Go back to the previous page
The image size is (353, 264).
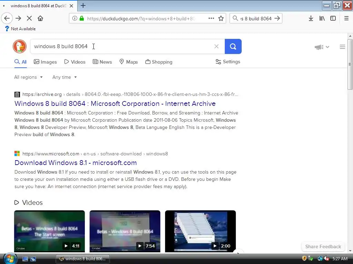[x=7, y=19]
